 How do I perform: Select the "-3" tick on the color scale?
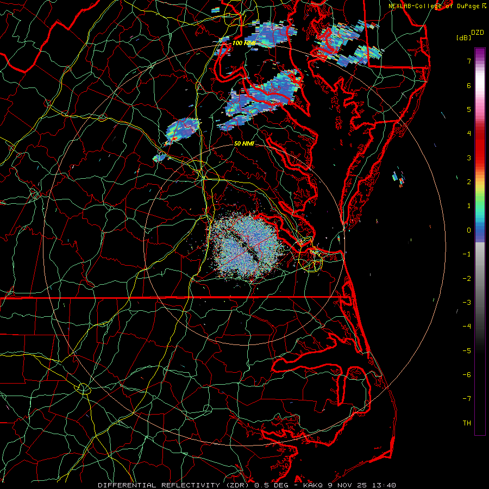pyautogui.click(x=467, y=303)
